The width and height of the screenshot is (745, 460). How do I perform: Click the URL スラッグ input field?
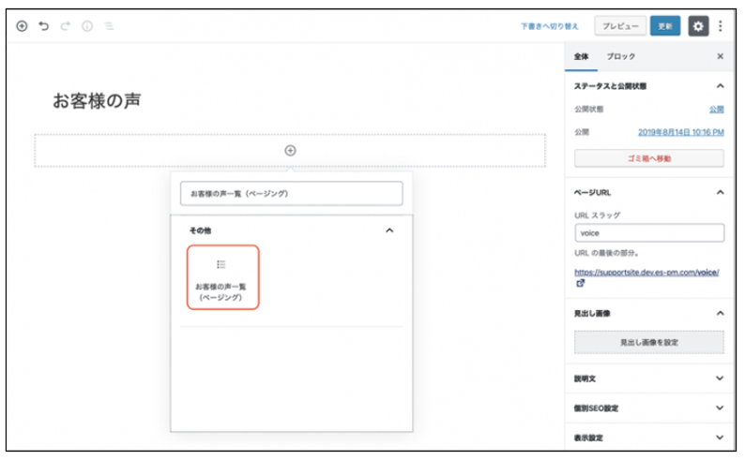click(x=648, y=233)
